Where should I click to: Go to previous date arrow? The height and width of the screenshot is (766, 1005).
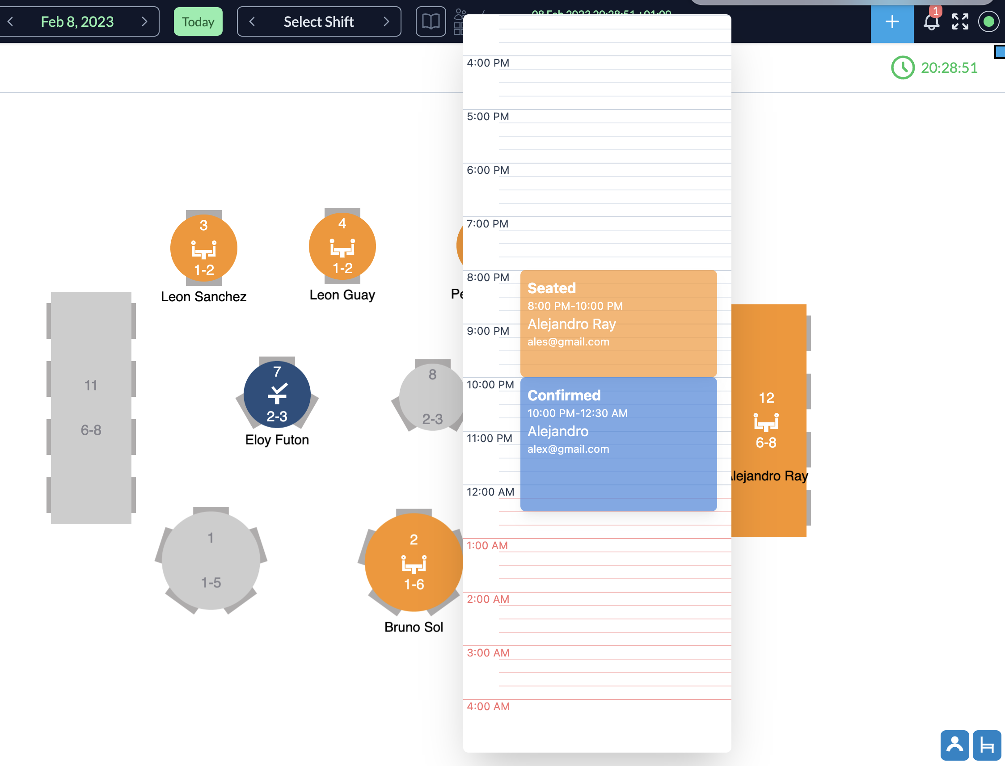10,21
